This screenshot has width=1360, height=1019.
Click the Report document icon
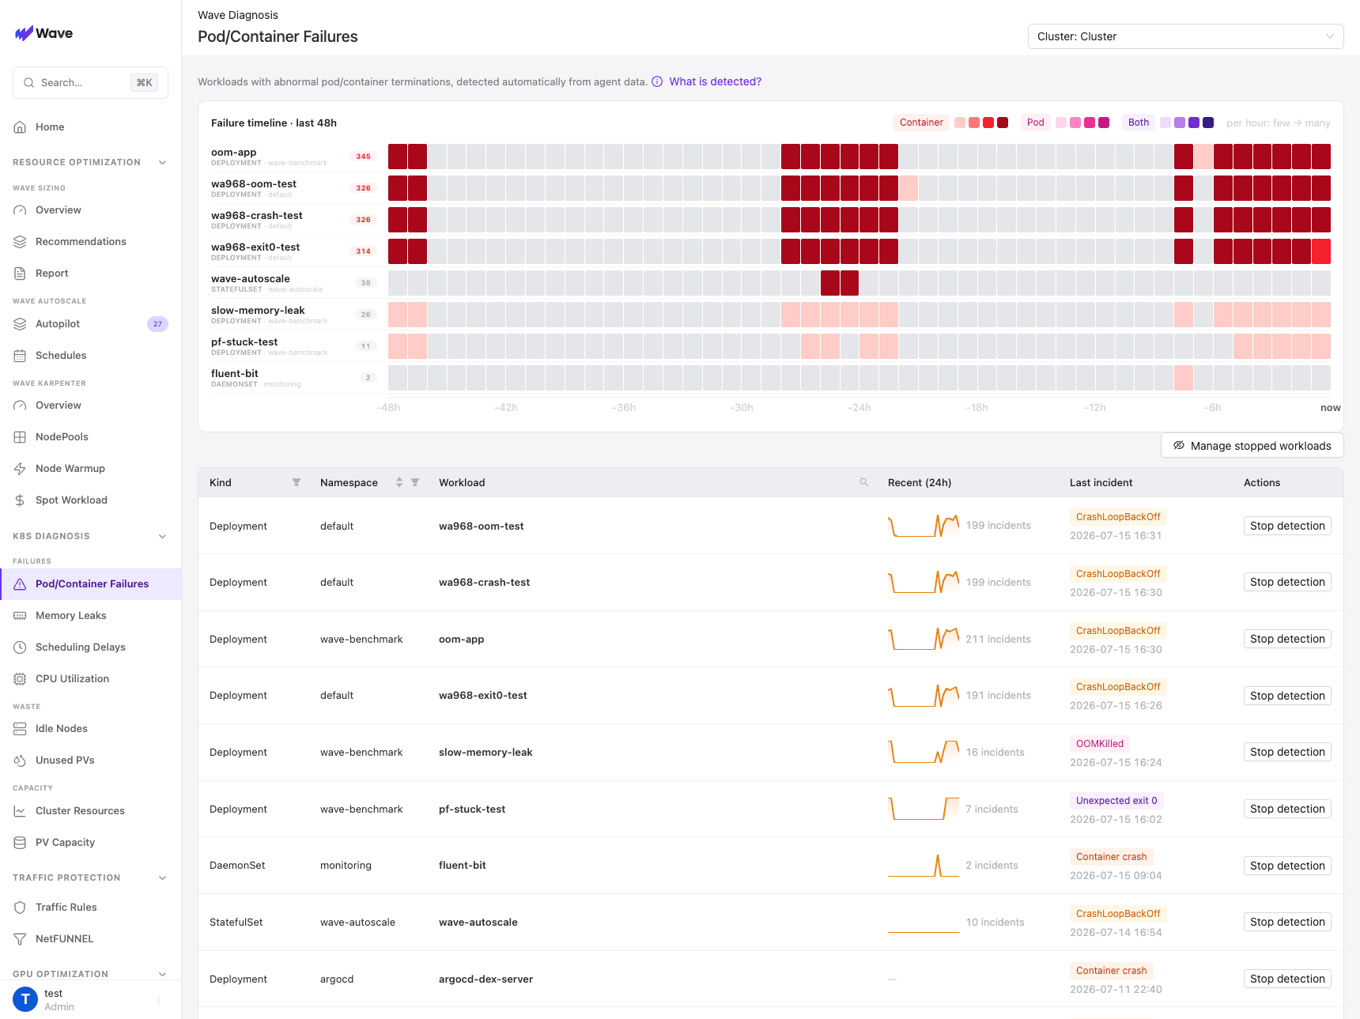pyautogui.click(x=20, y=274)
